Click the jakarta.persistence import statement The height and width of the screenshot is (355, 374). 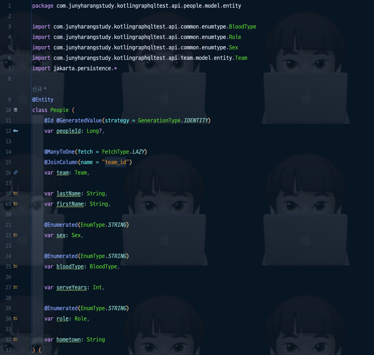click(x=75, y=68)
